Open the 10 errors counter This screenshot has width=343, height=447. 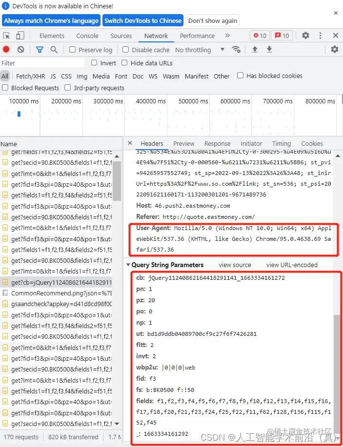click(x=260, y=36)
